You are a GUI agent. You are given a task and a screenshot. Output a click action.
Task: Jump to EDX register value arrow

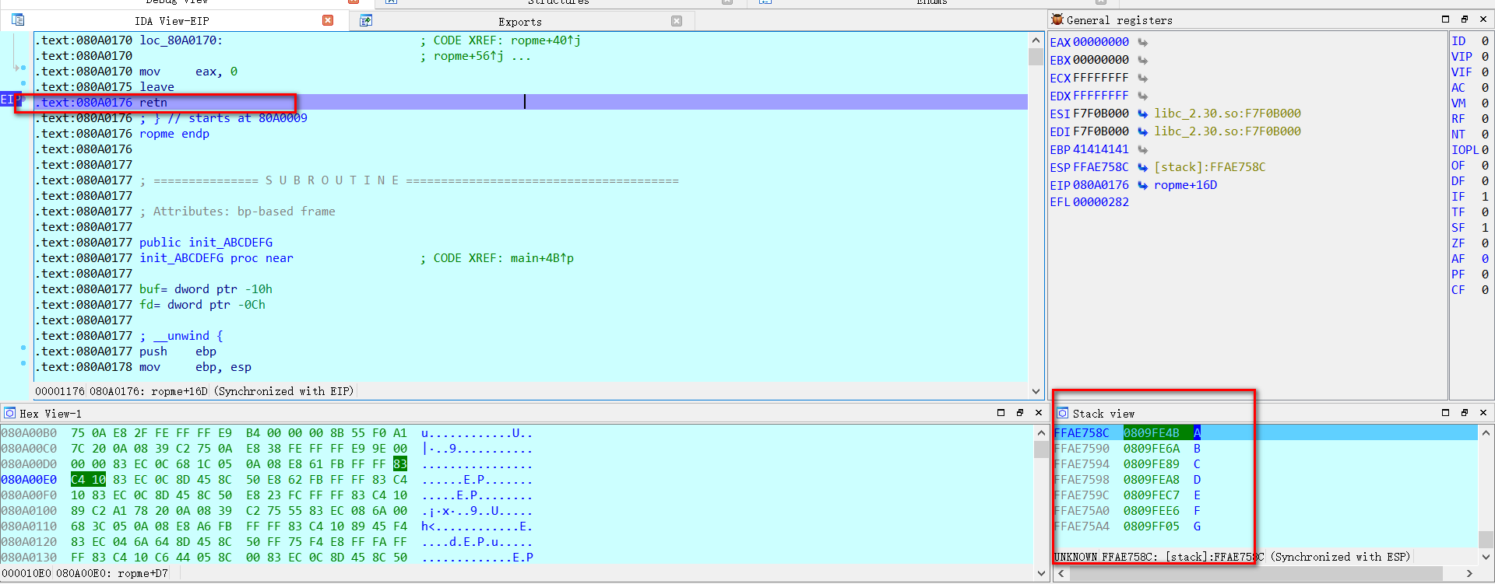(x=1142, y=96)
